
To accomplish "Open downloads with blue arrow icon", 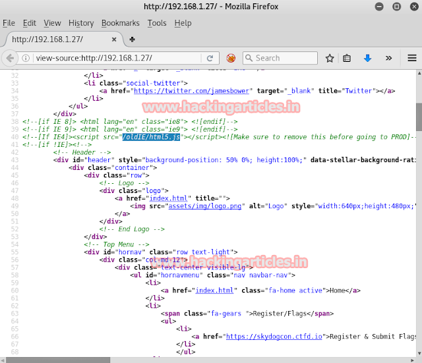I will (x=368, y=58).
